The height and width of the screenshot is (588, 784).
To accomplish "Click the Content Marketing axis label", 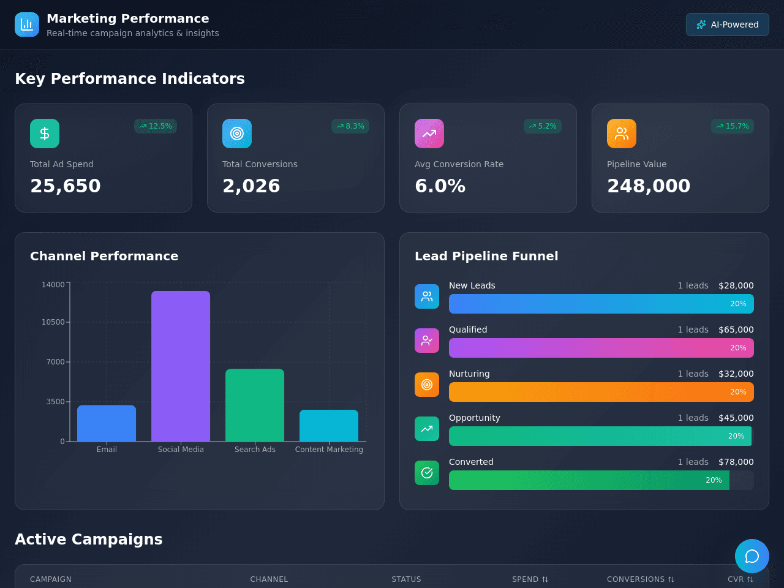I will click(329, 450).
